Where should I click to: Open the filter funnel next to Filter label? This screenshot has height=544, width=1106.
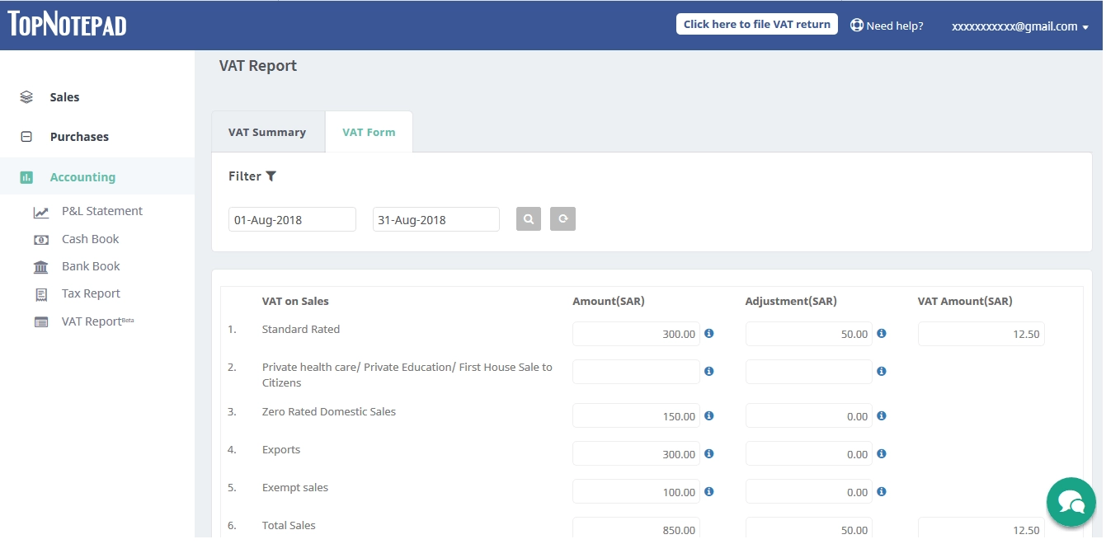coord(271,176)
